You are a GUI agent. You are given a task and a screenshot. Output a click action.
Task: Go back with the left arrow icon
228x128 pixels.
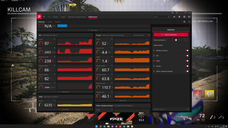click(44, 17)
